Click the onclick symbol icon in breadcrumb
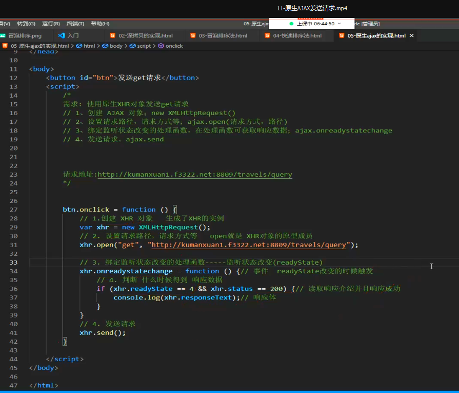 [x=161, y=46]
